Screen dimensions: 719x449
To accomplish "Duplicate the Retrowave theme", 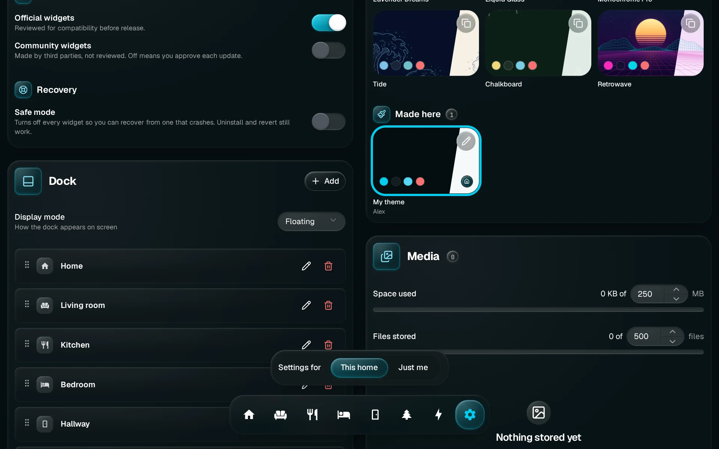I will [690, 24].
